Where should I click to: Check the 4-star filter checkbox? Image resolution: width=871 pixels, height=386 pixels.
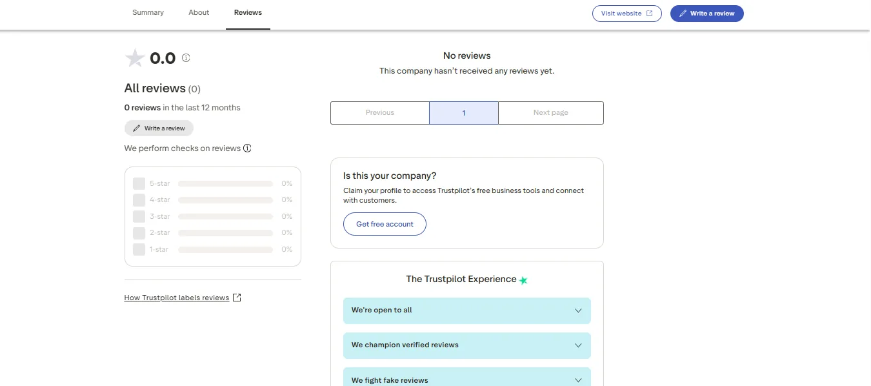[x=139, y=200]
